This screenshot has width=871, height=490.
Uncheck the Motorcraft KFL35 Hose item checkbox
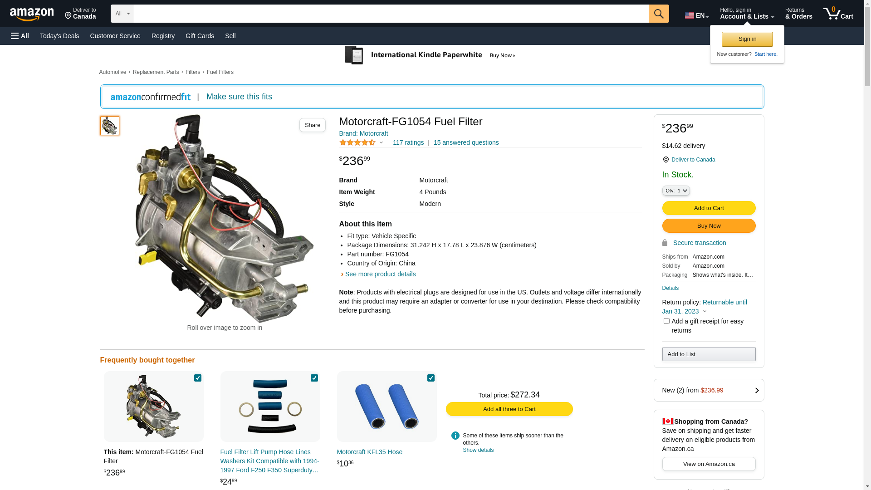tap(431, 378)
